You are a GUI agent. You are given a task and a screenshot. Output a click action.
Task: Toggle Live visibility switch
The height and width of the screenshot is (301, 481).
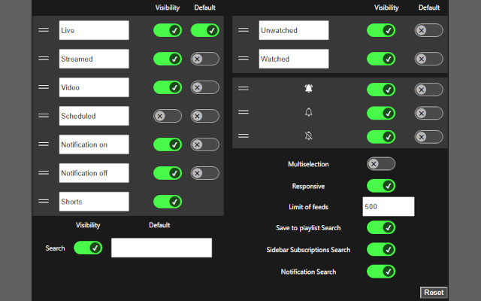tap(168, 30)
